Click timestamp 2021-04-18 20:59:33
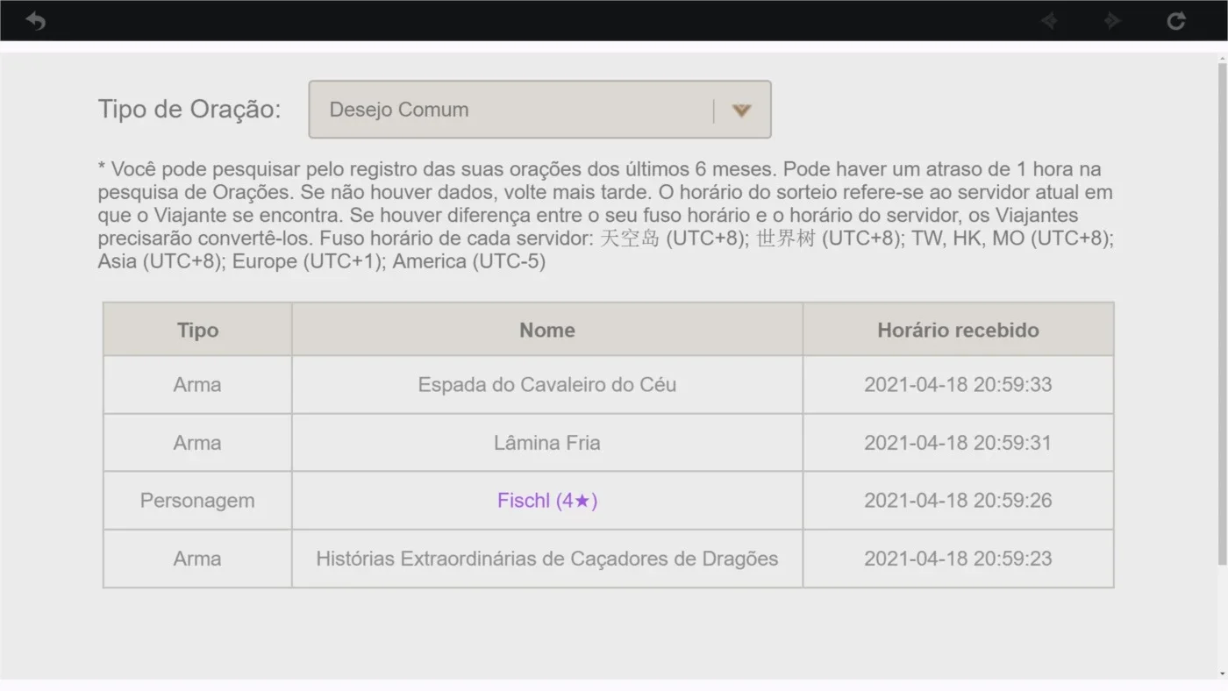1228x691 pixels. 958,385
